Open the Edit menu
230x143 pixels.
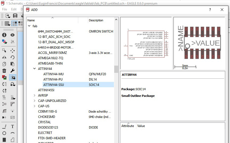click(14, 9)
